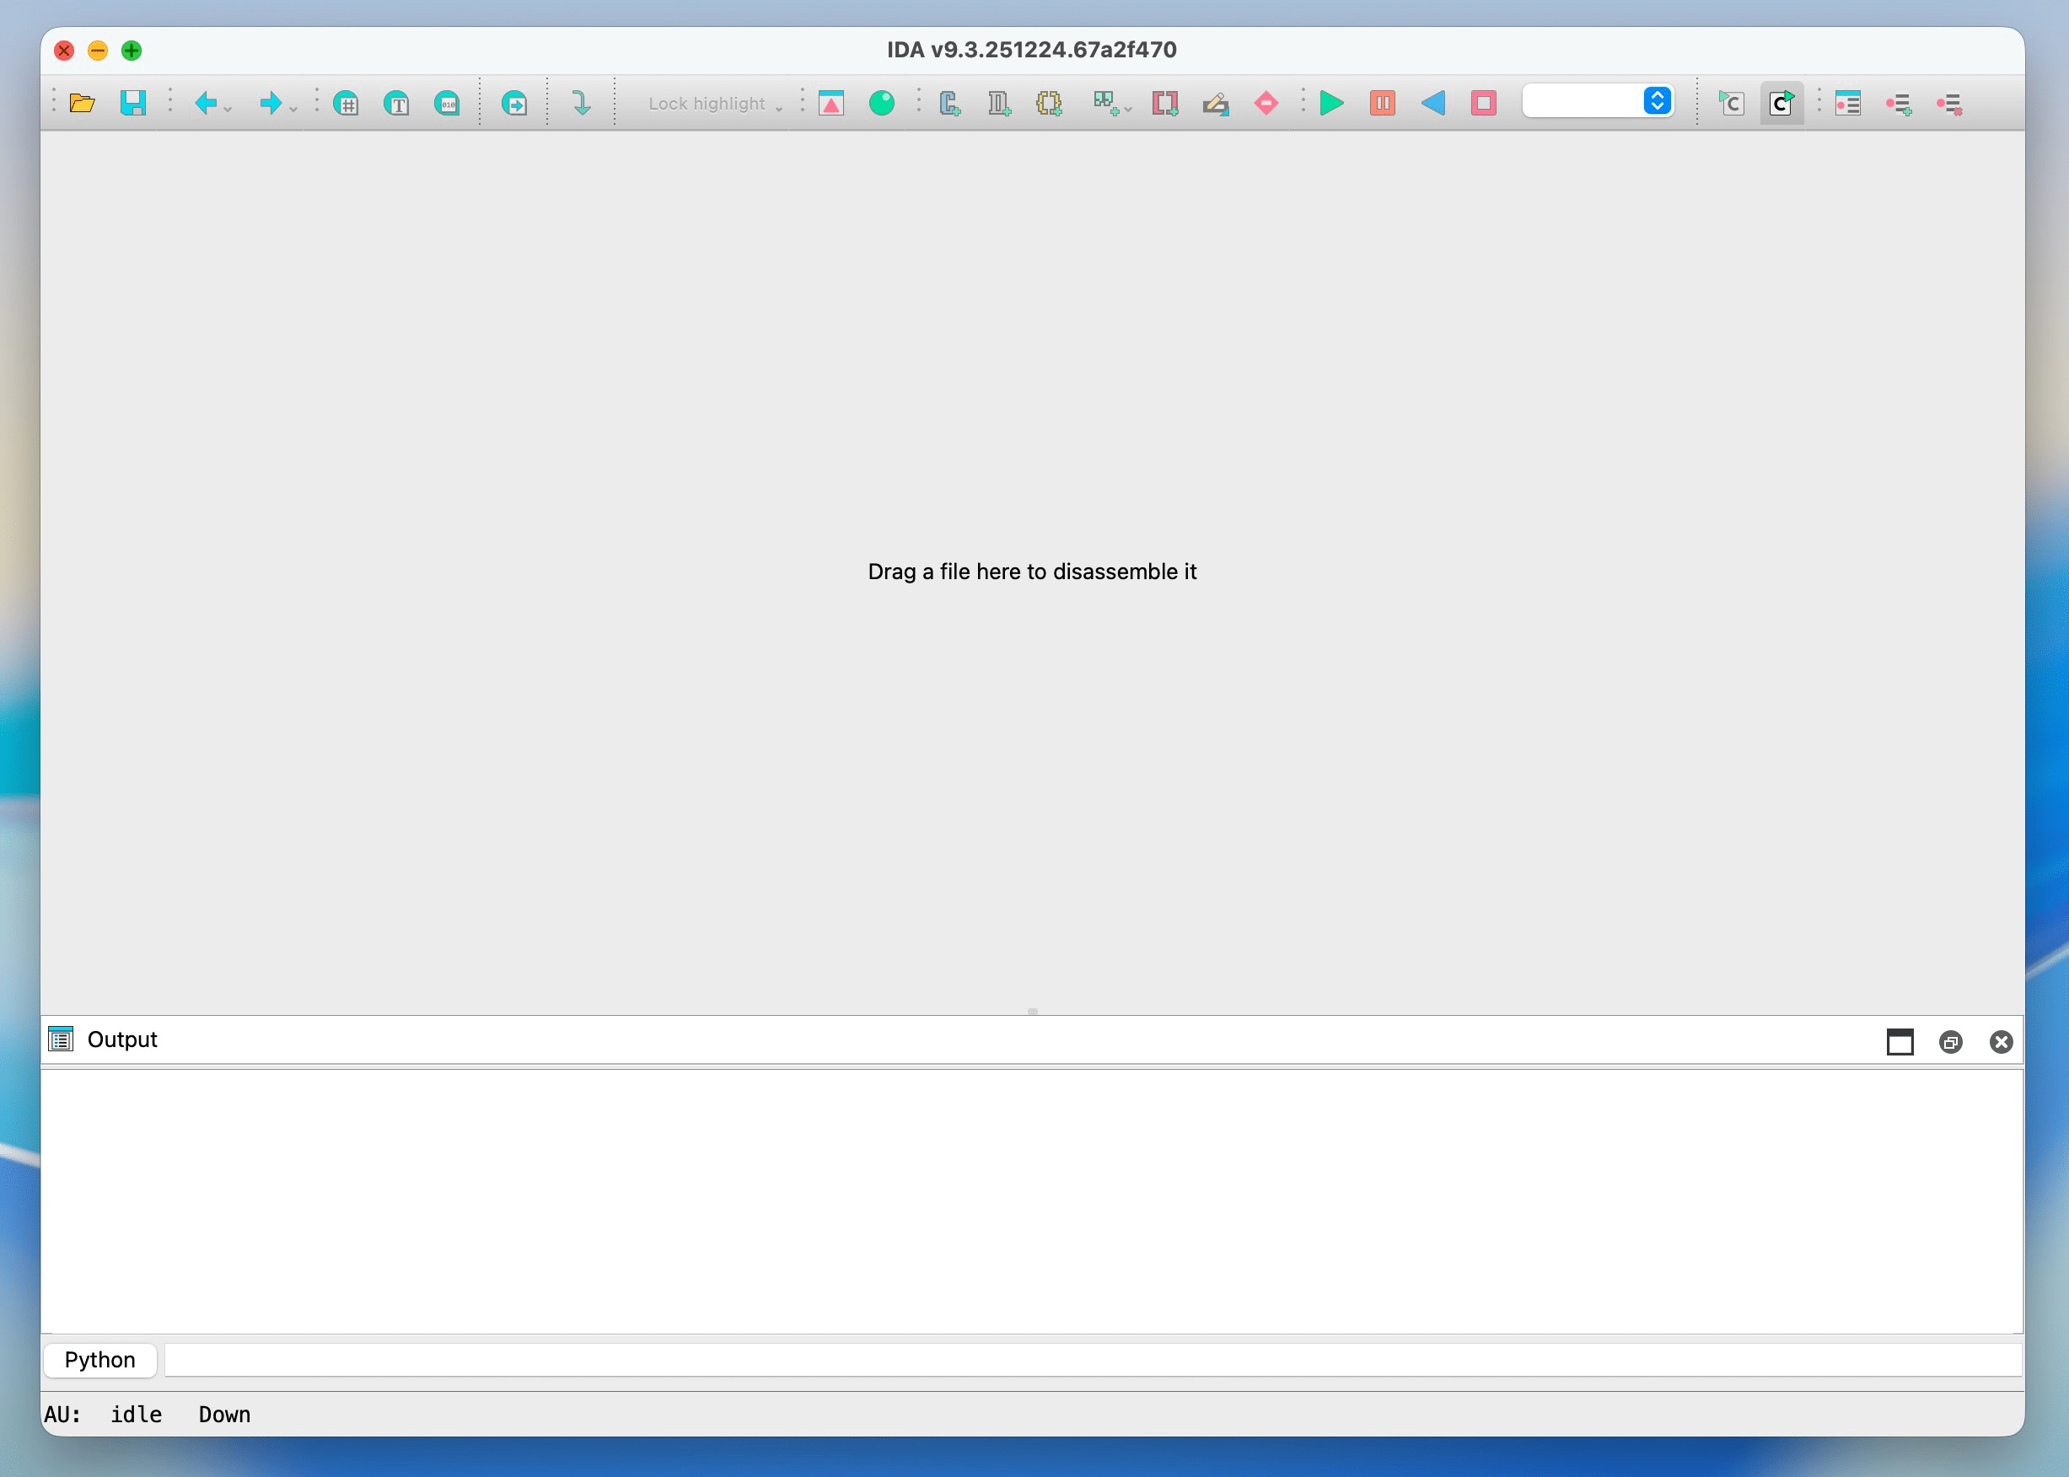
Task: Open the debugger selection combo box
Action: pos(1598,101)
